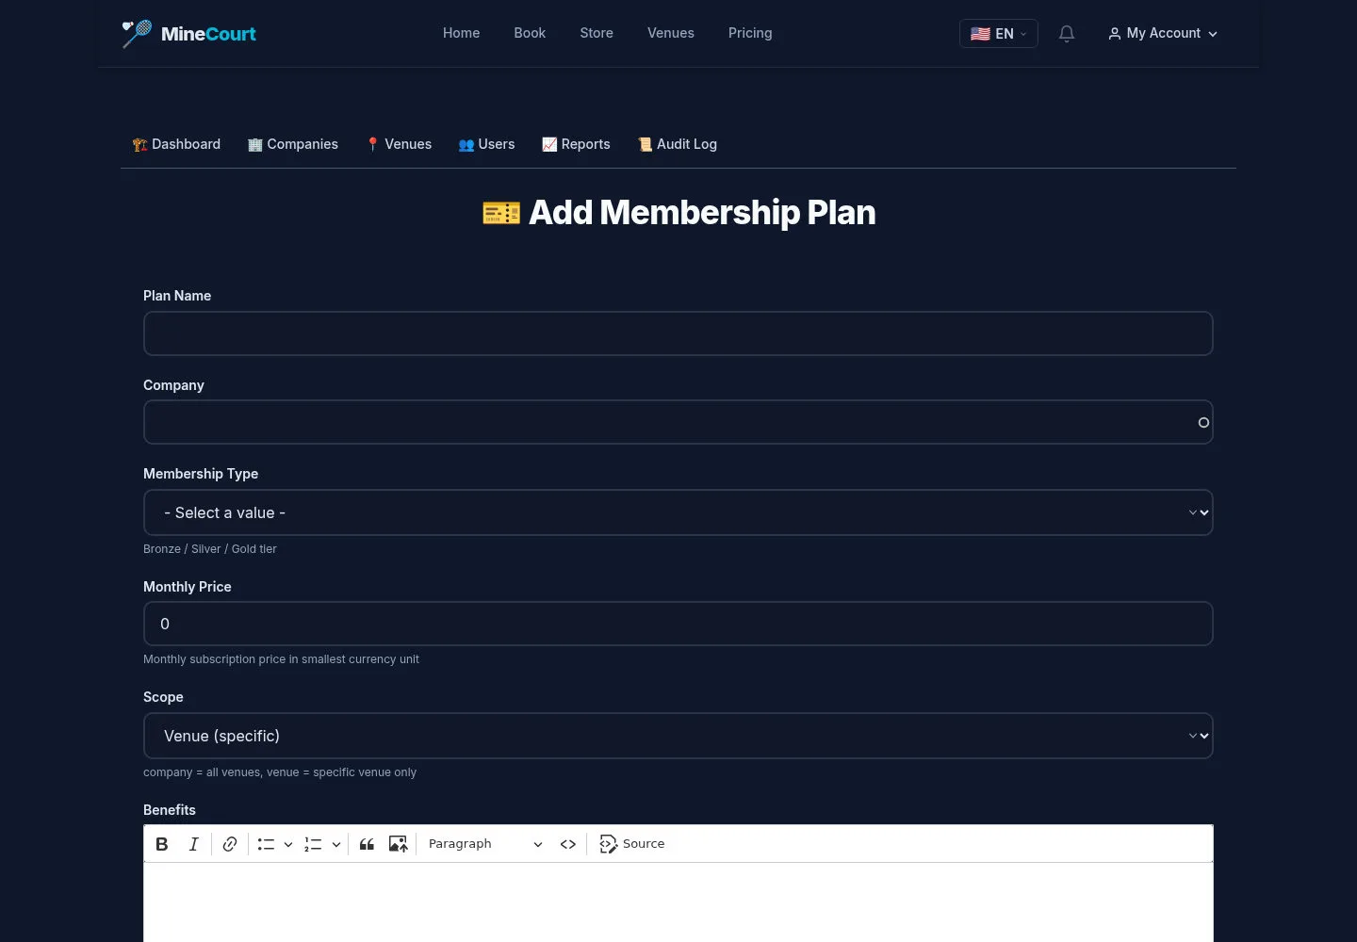Image resolution: width=1357 pixels, height=942 pixels.
Task: Open the Users tab
Action: click(486, 144)
